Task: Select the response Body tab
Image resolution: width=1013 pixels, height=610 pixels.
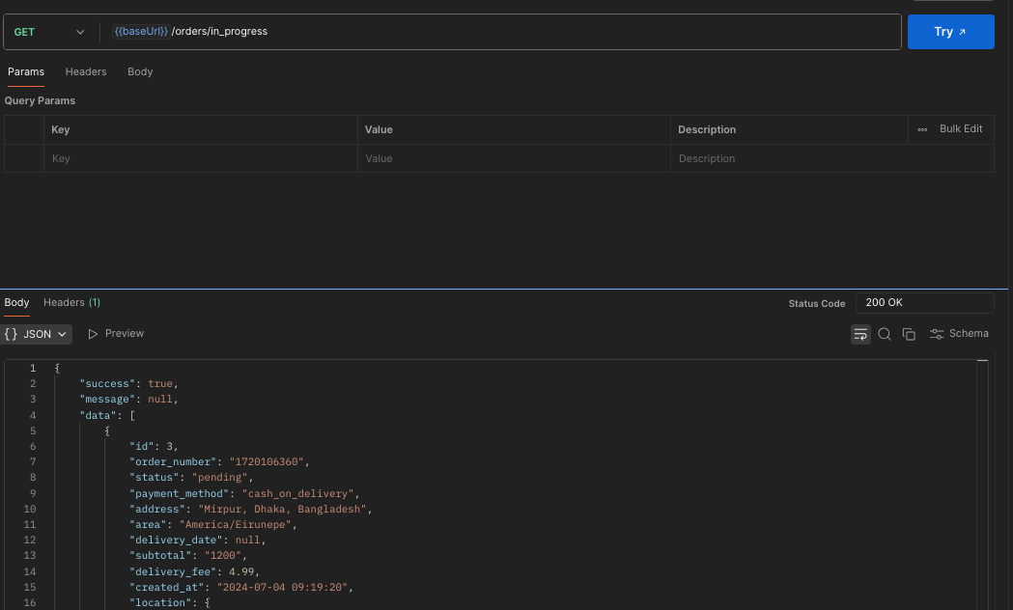Action: point(16,303)
